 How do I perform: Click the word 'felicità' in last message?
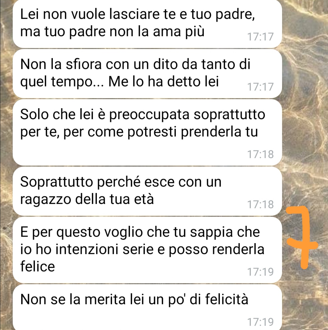[227, 299]
